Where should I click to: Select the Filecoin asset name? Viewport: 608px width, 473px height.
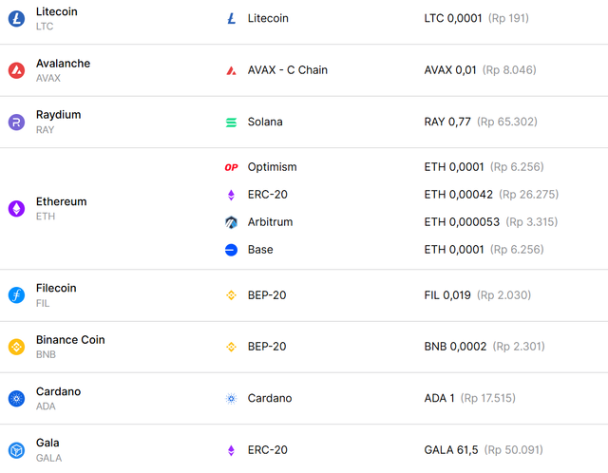click(56, 288)
